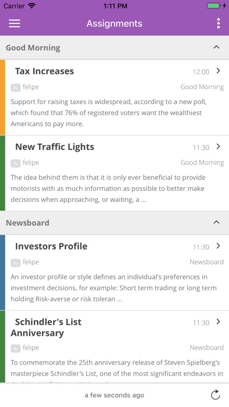Open the Investors Profile assignment title
Screen dimensions: 229x407
[x=51, y=246]
